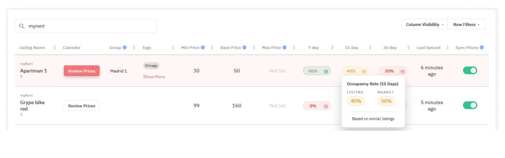Click Based on similar listings text
Image resolution: width=505 pixels, height=158 pixels.
pos(373,119)
